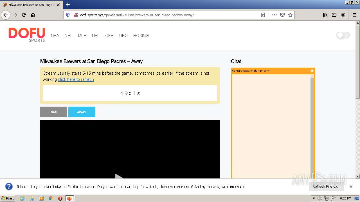
Task: Open a new browser tab
Action: [x=68, y=4]
